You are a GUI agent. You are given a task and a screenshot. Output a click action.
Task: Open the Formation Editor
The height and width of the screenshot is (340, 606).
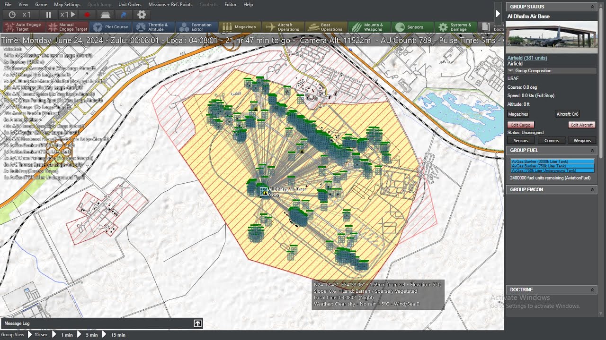pyautogui.click(x=197, y=27)
